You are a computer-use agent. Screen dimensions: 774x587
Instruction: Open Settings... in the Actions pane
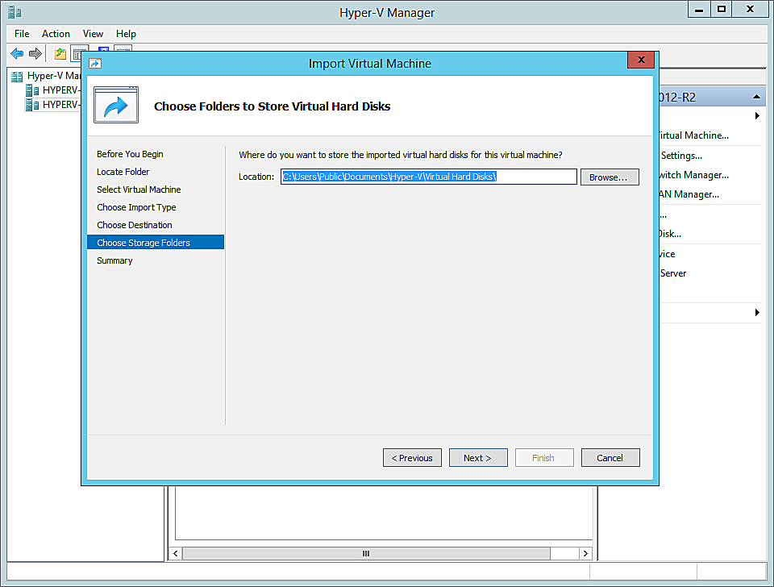[681, 156]
